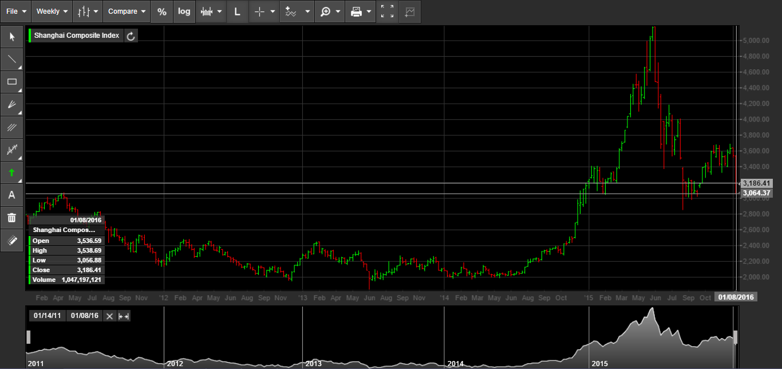Toggle the L button in toolbar

coord(237,11)
